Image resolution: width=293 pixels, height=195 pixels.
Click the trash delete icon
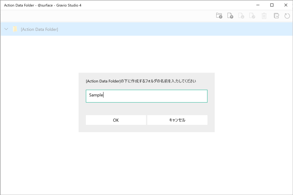(264, 16)
